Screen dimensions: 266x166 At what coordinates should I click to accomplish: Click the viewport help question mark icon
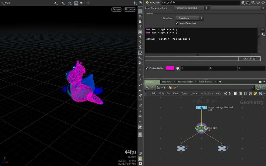(x=140, y=3)
